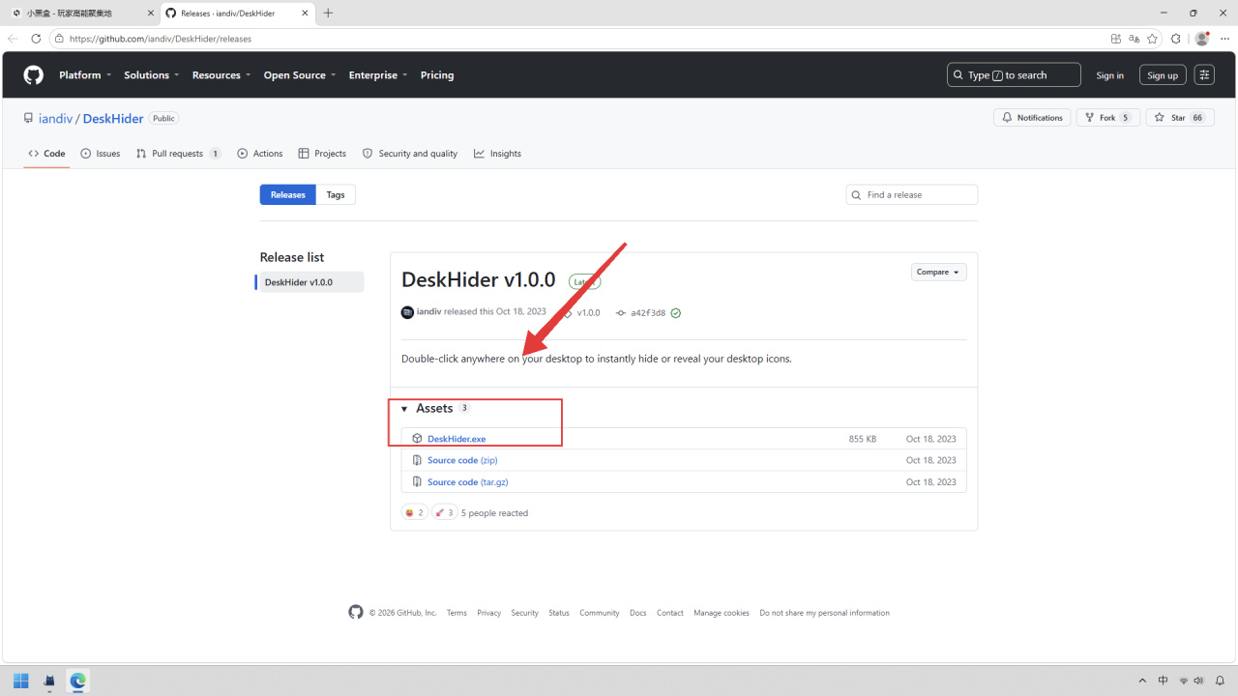Click the 中 input method indicator in tray
1238x696 pixels.
coord(1164,681)
